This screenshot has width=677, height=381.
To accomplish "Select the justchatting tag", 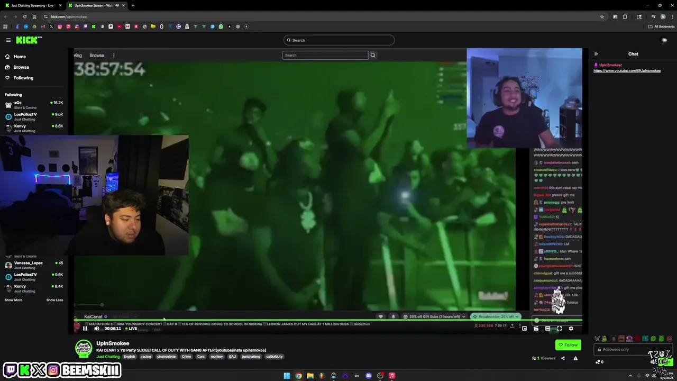I will pyautogui.click(x=251, y=357).
